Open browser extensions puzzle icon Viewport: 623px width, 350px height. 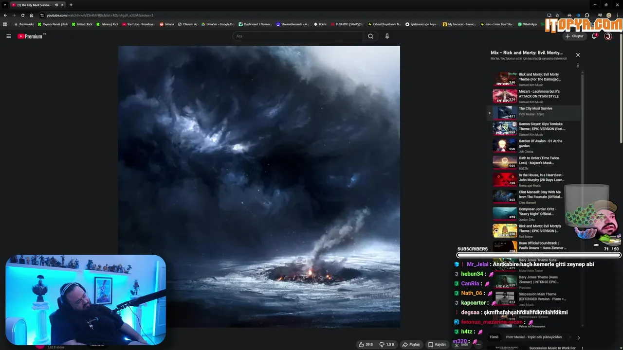(x=587, y=15)
